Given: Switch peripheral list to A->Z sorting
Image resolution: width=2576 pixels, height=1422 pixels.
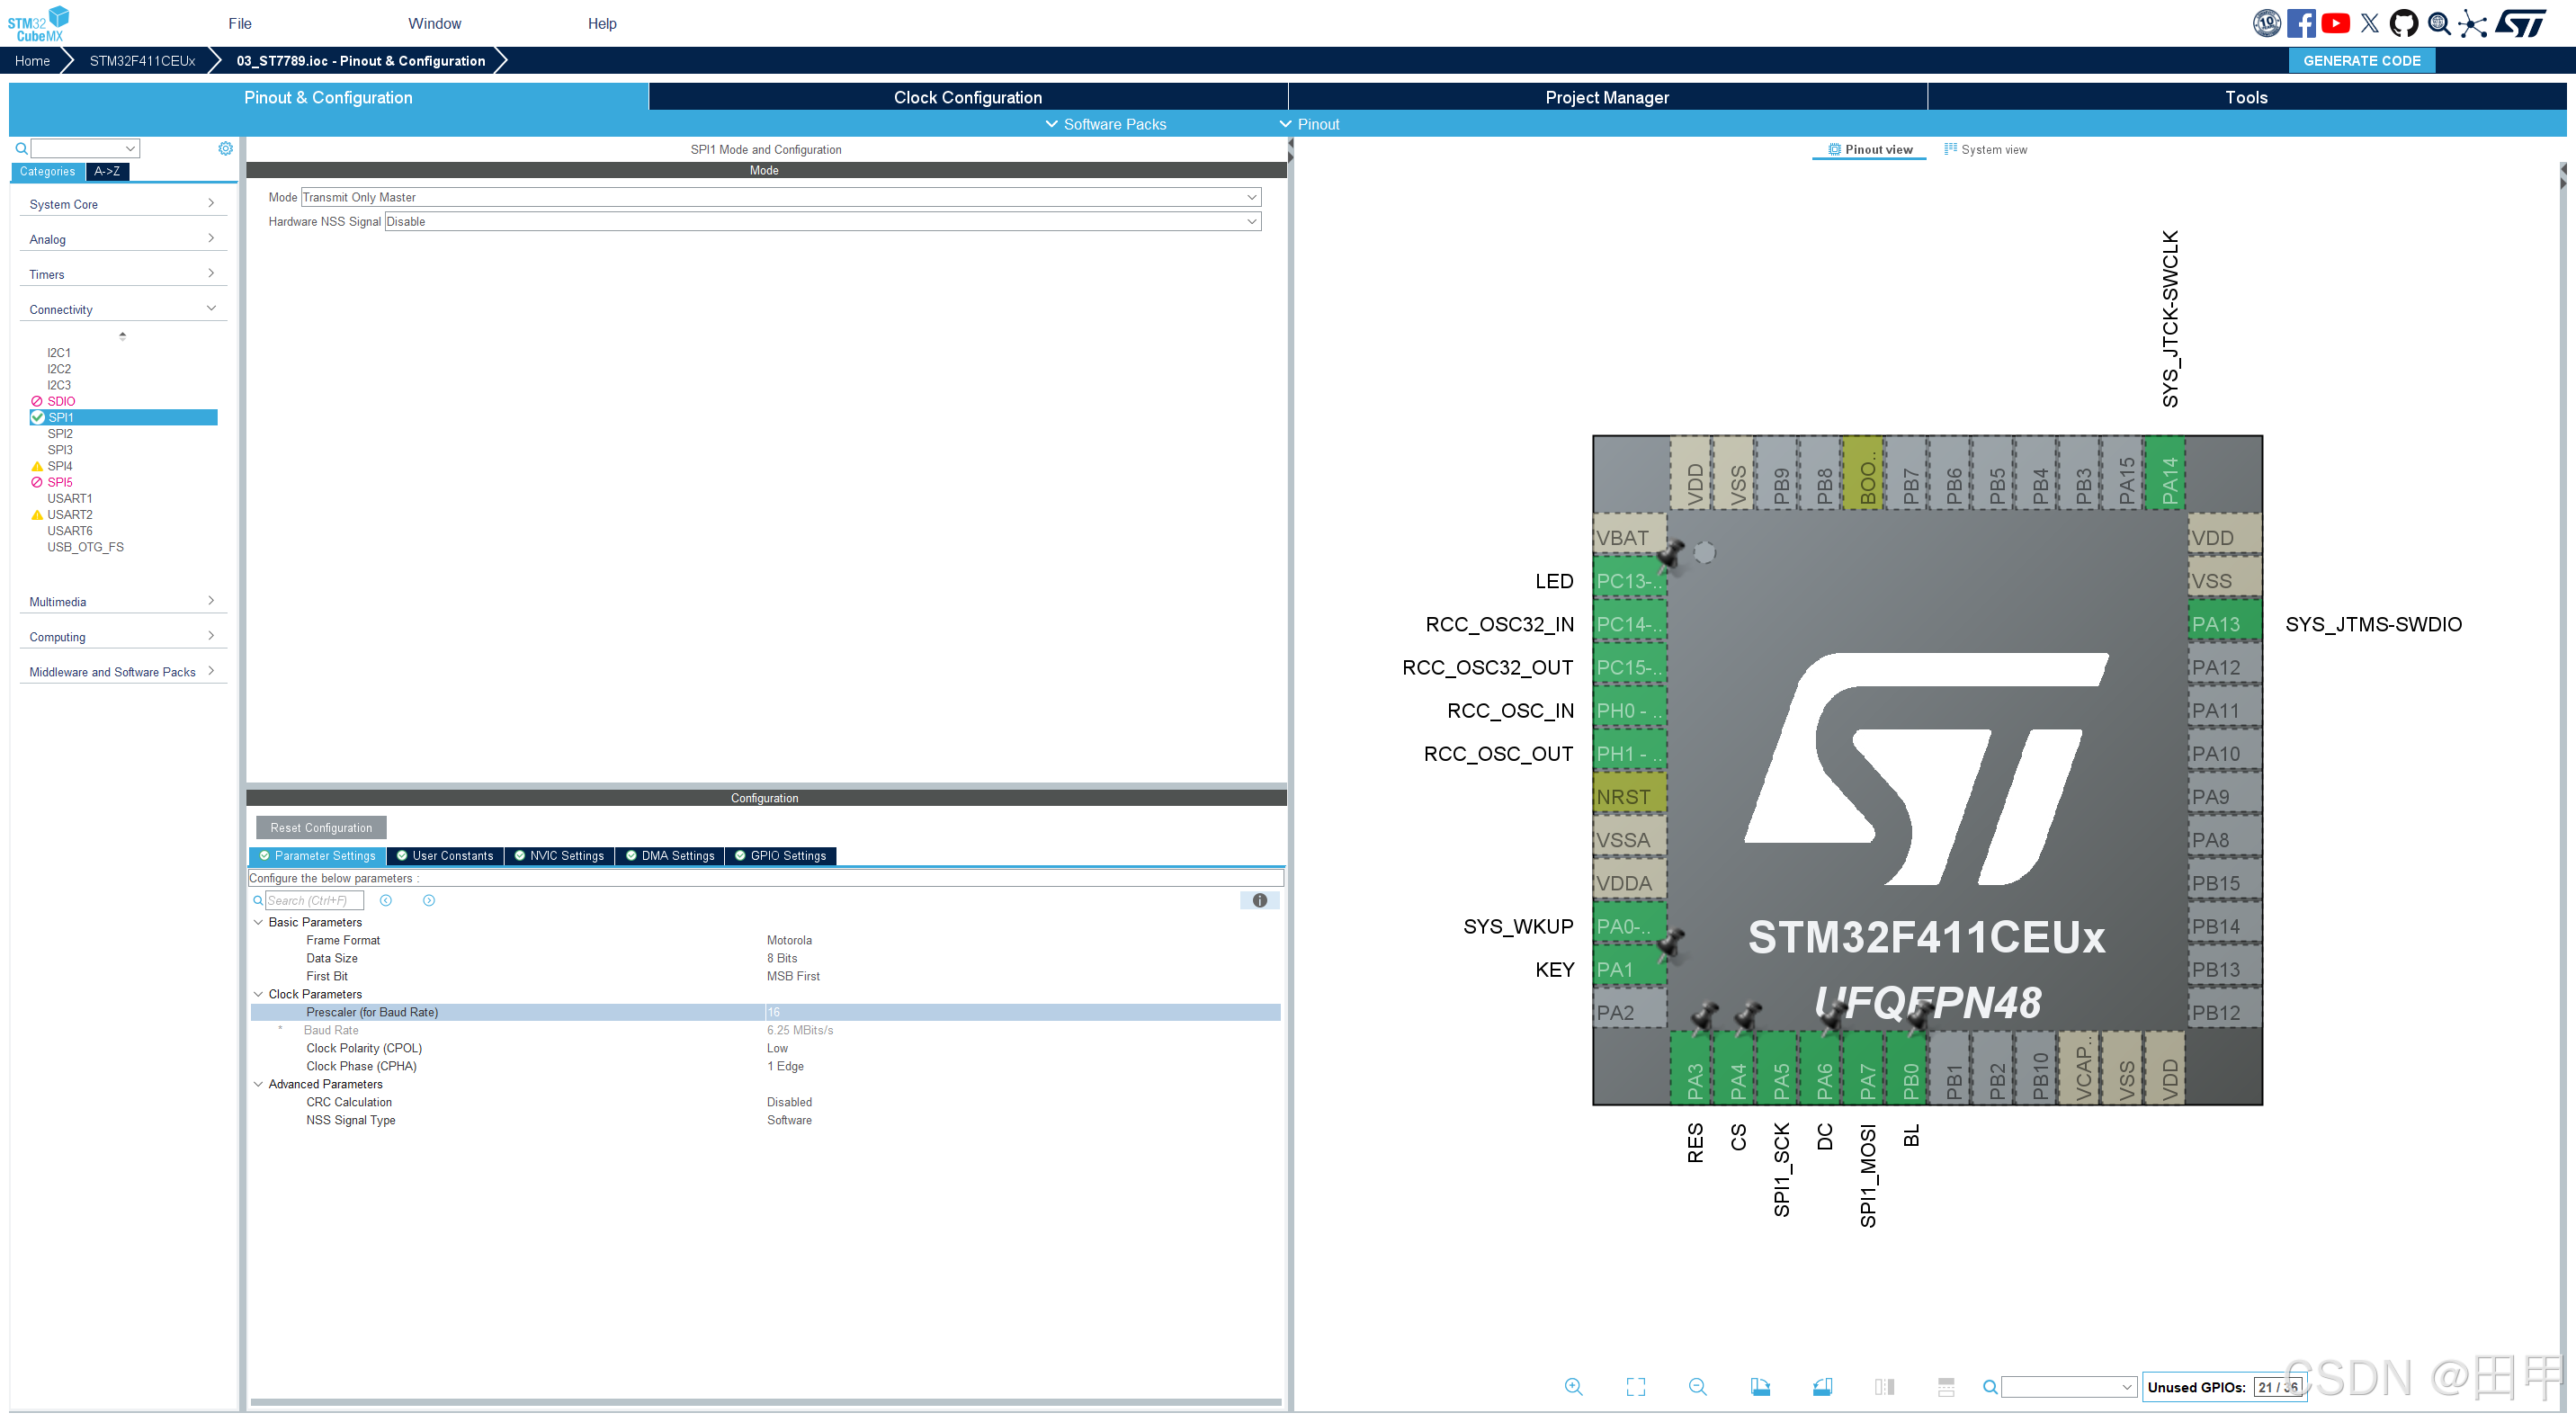Looking at the screenshot, I should pos(107,172).
